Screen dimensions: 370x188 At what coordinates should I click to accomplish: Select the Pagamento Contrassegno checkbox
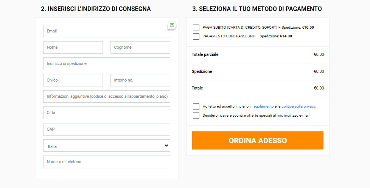(196, 37)
